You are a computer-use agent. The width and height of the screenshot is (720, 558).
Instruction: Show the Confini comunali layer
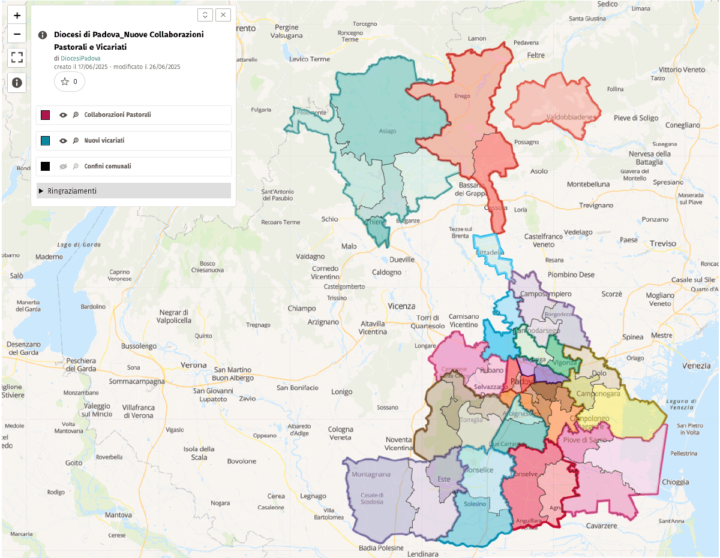pyautogui.click(x=63, y=167)
